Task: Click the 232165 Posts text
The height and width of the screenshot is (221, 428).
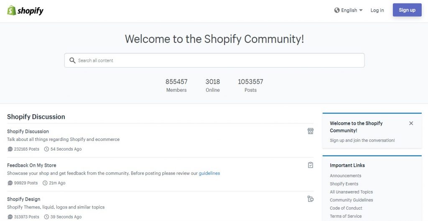Action: click(26, 149)
